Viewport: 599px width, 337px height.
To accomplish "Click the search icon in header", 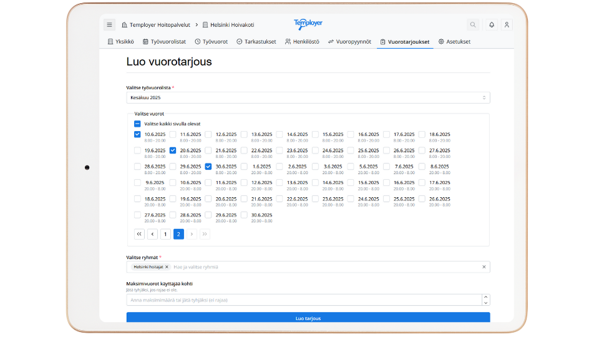I will (473, 25).
